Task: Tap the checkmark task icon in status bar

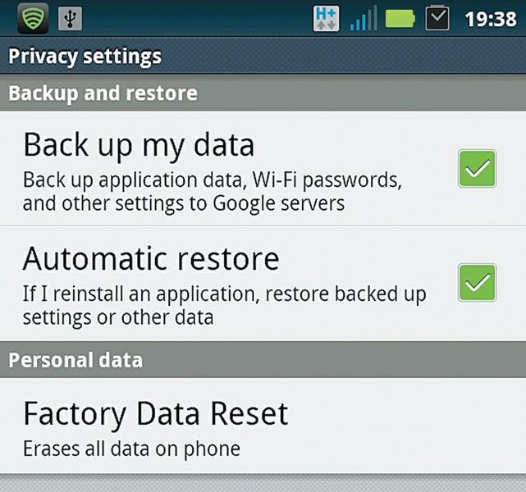Action: coord(437,18)
